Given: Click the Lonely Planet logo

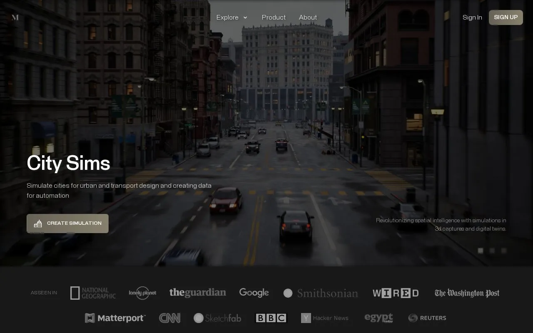Looking at the screenshot, I should [142, 293].
